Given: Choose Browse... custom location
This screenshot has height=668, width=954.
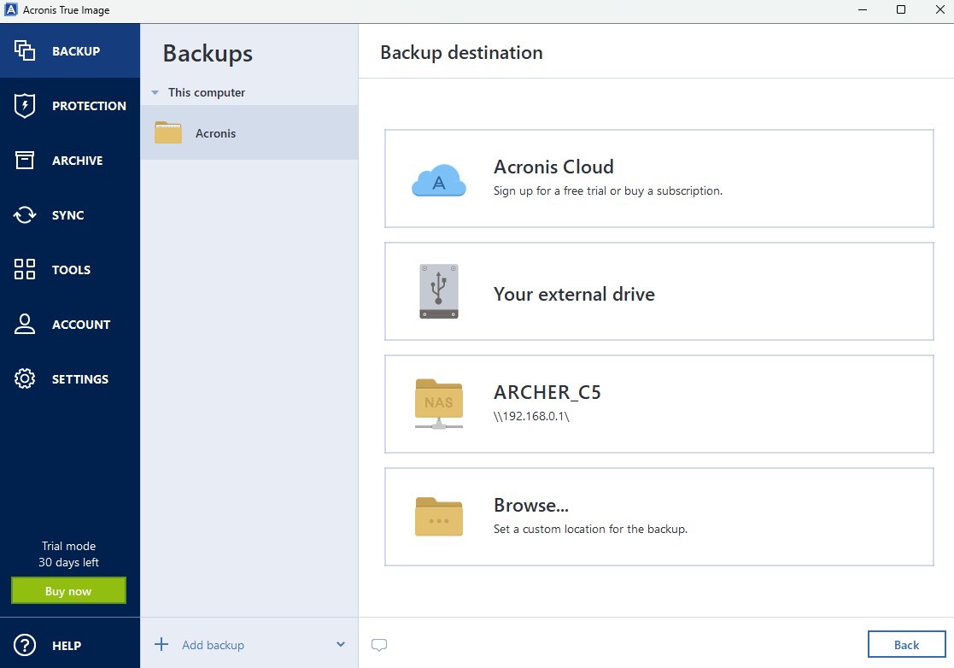Looking at the screenshot, I should (658, 517).
